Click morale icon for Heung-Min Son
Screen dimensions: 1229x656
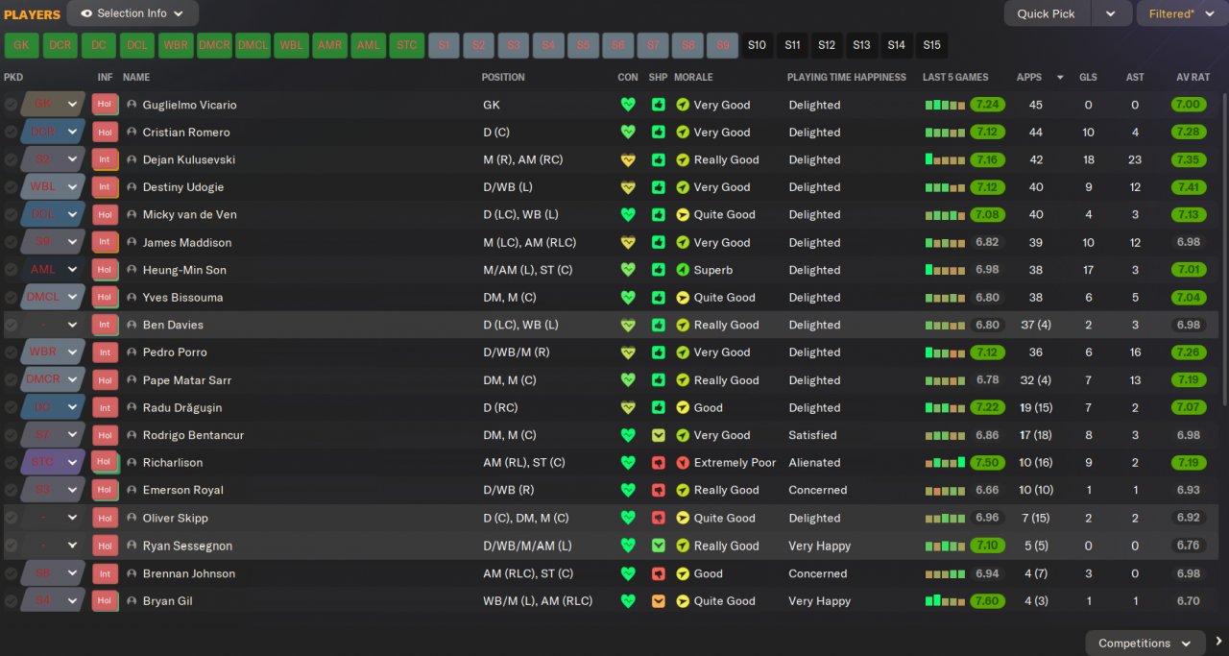click(x=683, y=270)
